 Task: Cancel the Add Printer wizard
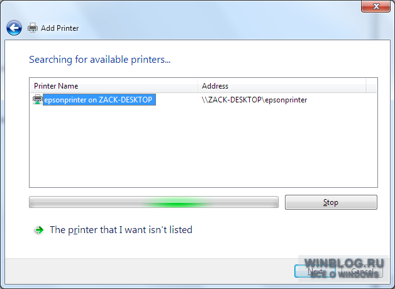362,271
